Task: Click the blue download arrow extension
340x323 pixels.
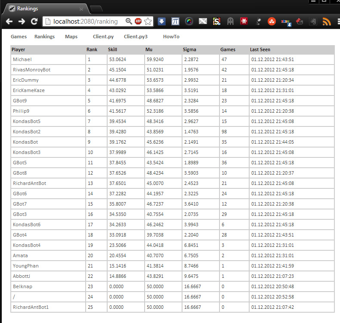Action: [161, 21]
